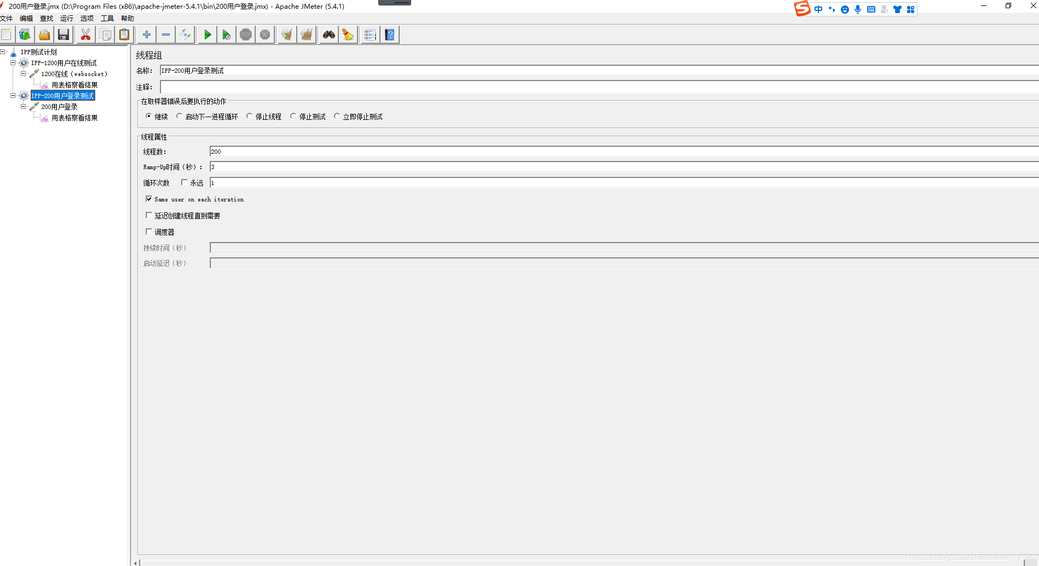The width and height of the screenshot is (1039, 566).
Task: Open the 文件 menu
Action: (7, 19)
